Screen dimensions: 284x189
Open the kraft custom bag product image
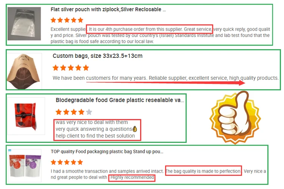pyautogui.click(x=24, y=71)
